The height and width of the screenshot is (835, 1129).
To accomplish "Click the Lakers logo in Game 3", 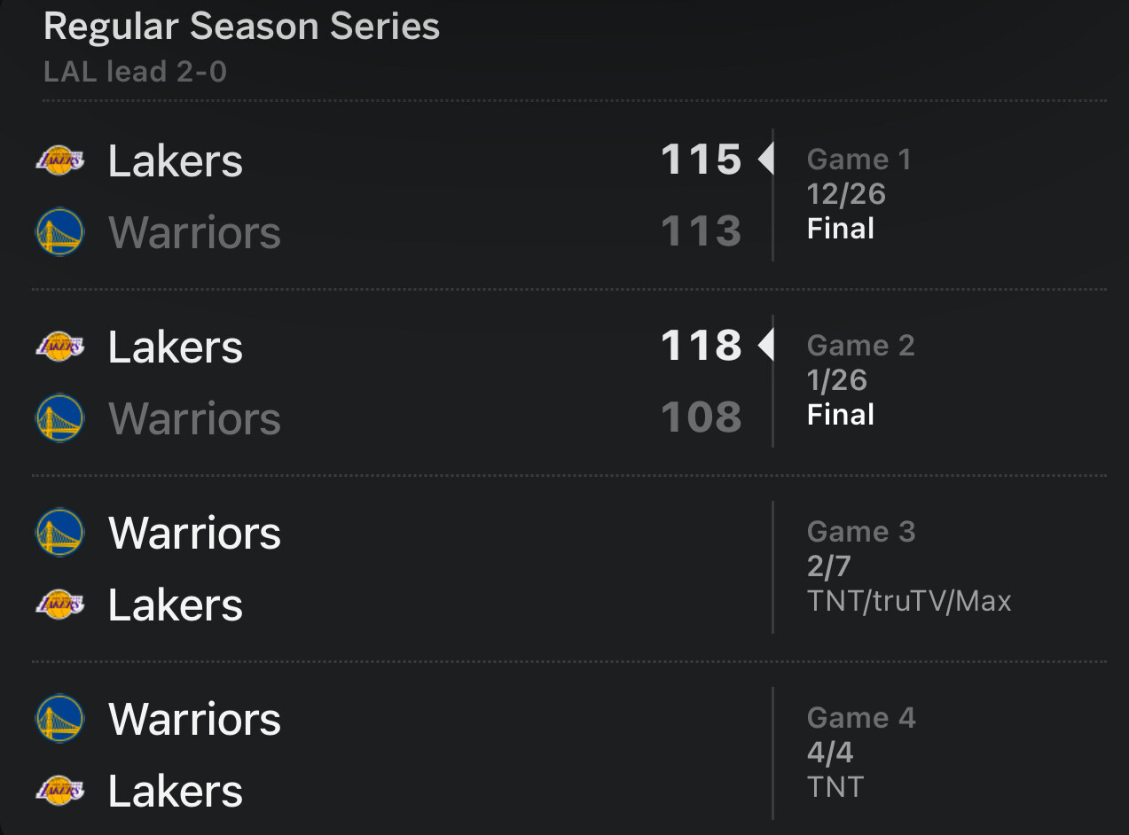I will click(x=60, y=605).
